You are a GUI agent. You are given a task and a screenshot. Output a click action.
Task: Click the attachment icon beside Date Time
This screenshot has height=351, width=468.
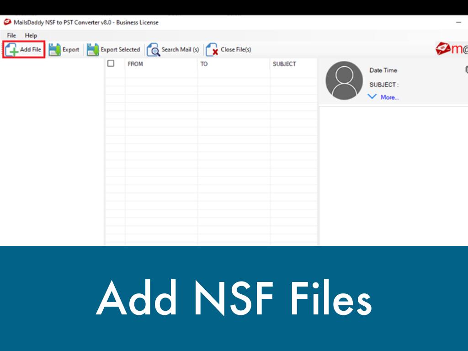(x=466, y=70)
